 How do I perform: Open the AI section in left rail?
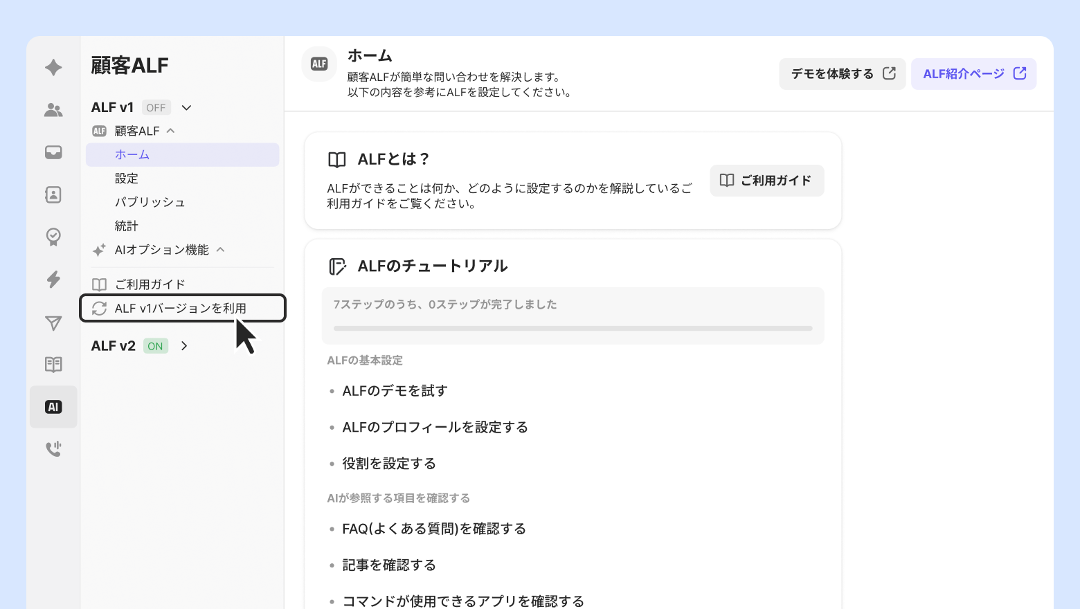click(53, 407)
